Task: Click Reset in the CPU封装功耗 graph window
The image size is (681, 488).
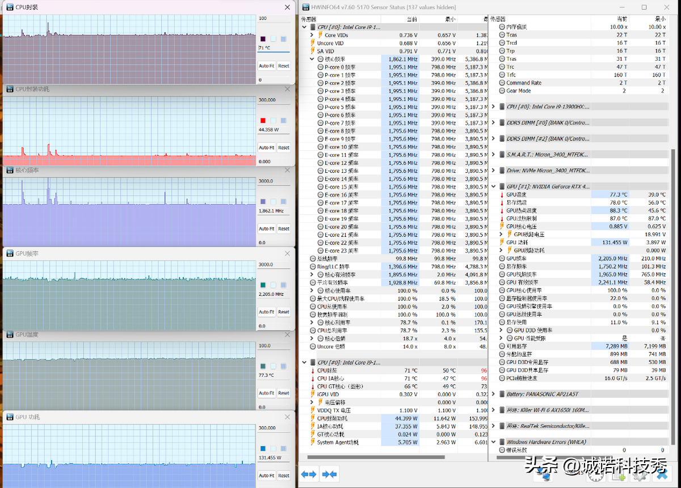Action: pyautogui.click(x=284, y=147)
